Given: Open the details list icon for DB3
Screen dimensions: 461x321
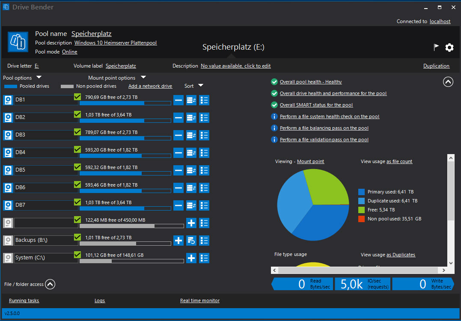Looking at the screenshot, I should (204, 135).
